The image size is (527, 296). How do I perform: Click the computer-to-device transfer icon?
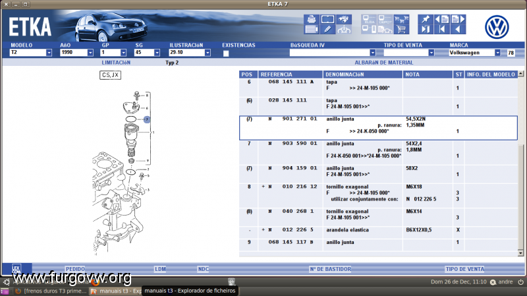369,29
